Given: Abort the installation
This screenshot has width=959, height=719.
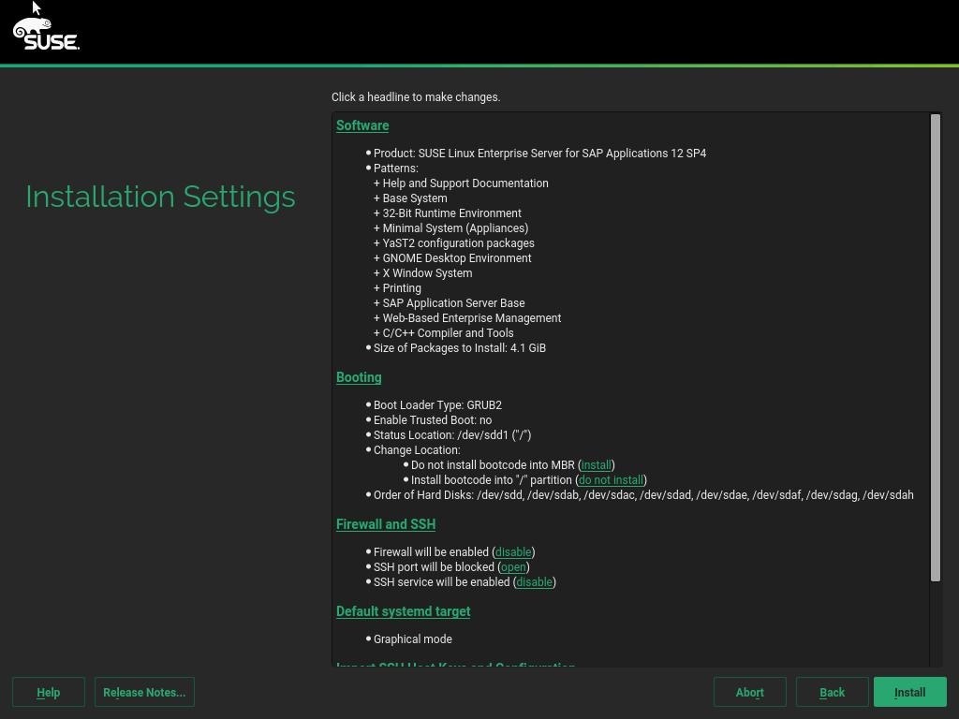Looking at the screenshot, I should pyautogui.click(x=749, y=692).
